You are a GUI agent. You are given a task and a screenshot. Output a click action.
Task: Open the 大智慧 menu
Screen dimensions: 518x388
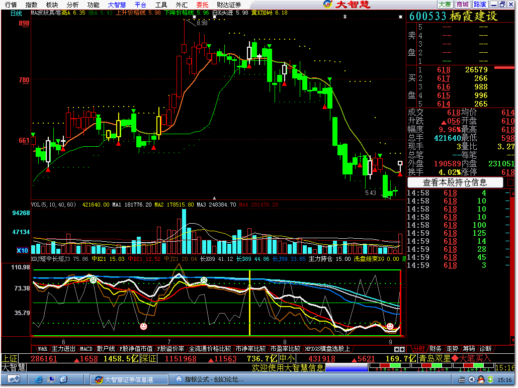117,5
